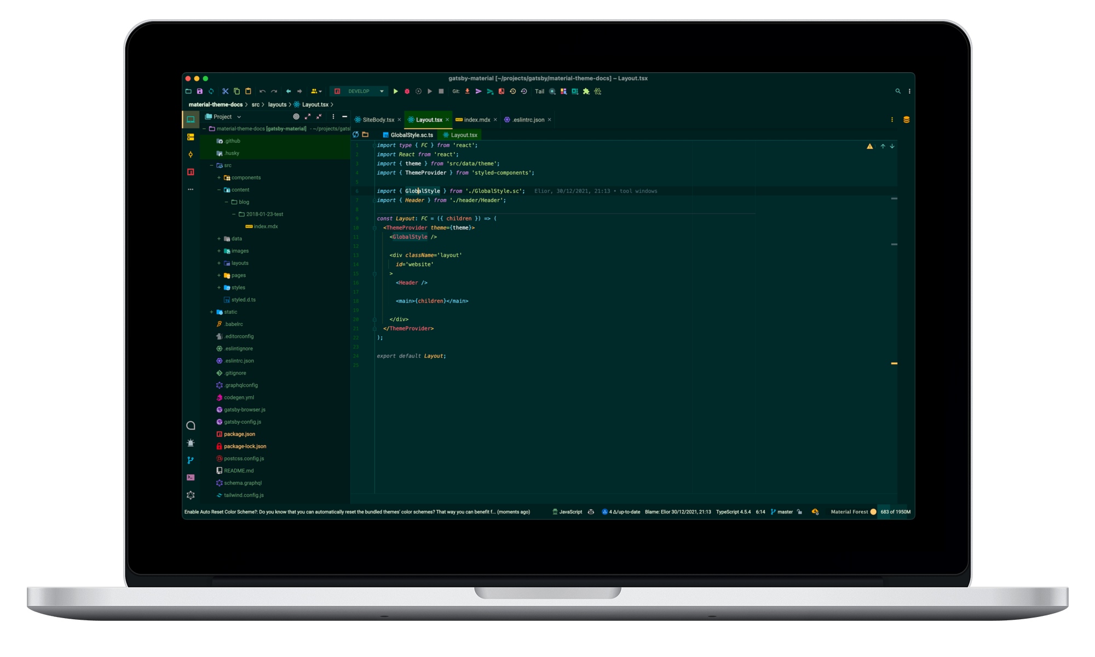Click Git Update Project icon
Viewport: 1095px width, 657px height.
tap(467, 91)
